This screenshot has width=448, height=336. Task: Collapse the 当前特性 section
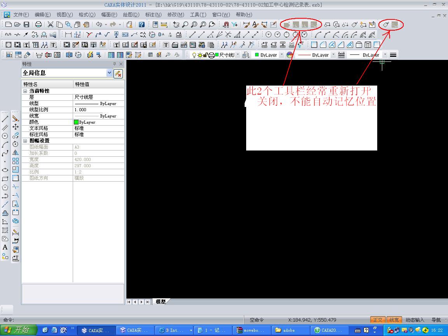click(25, 91)
